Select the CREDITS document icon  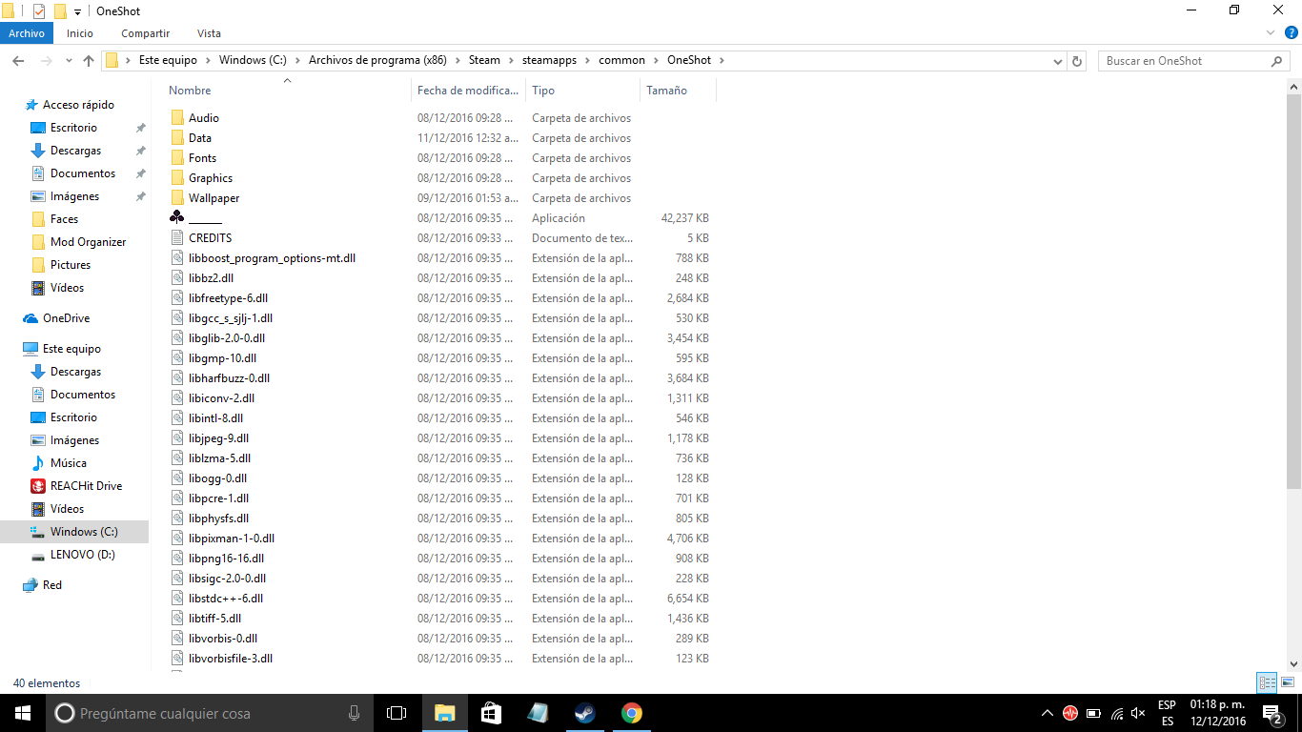tap(177, 238)
